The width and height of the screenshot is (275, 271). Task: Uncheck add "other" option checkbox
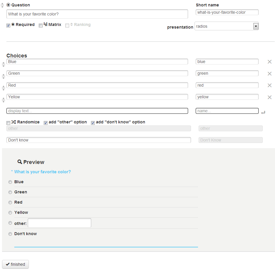point(45,123)
